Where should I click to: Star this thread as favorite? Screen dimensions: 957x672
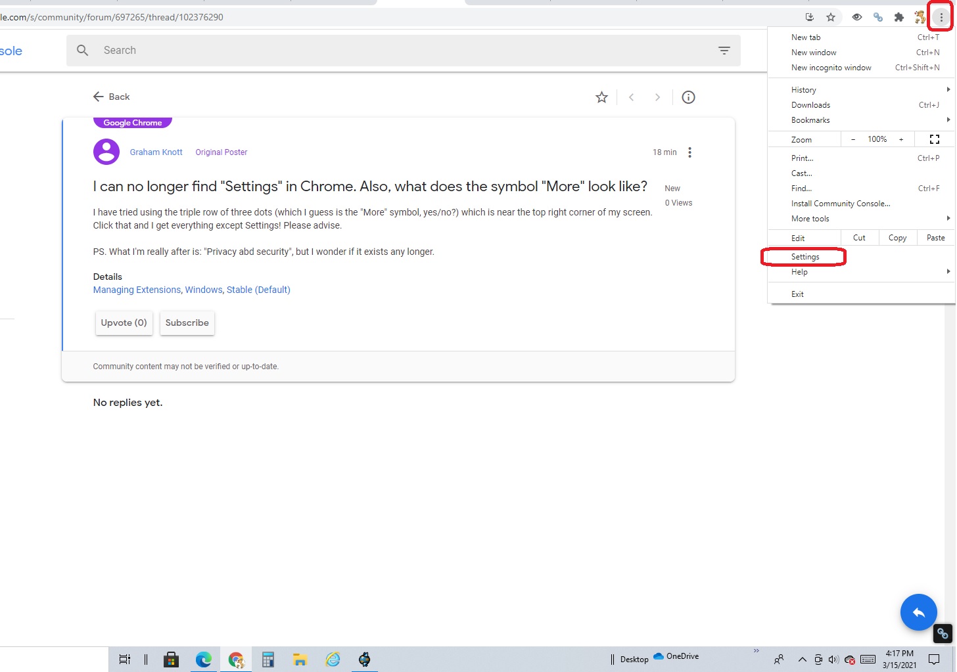coord(601,97)
